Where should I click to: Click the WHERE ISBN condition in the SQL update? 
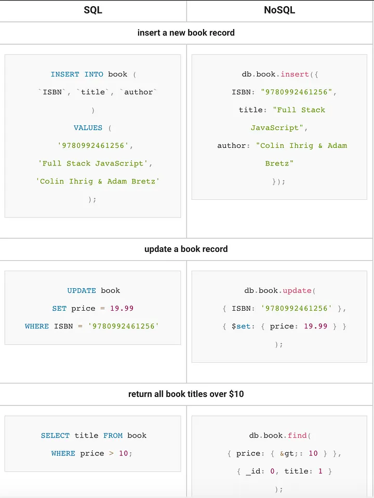(92, 326)
